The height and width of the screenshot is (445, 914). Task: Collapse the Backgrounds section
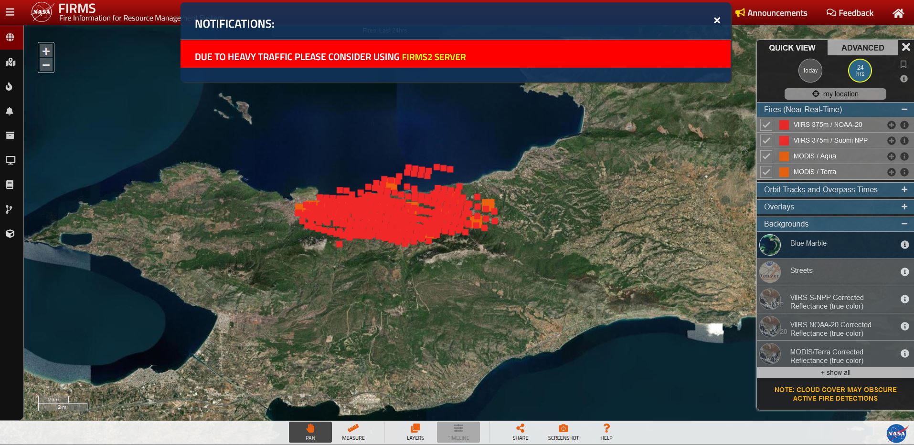(x=904, y=224)
